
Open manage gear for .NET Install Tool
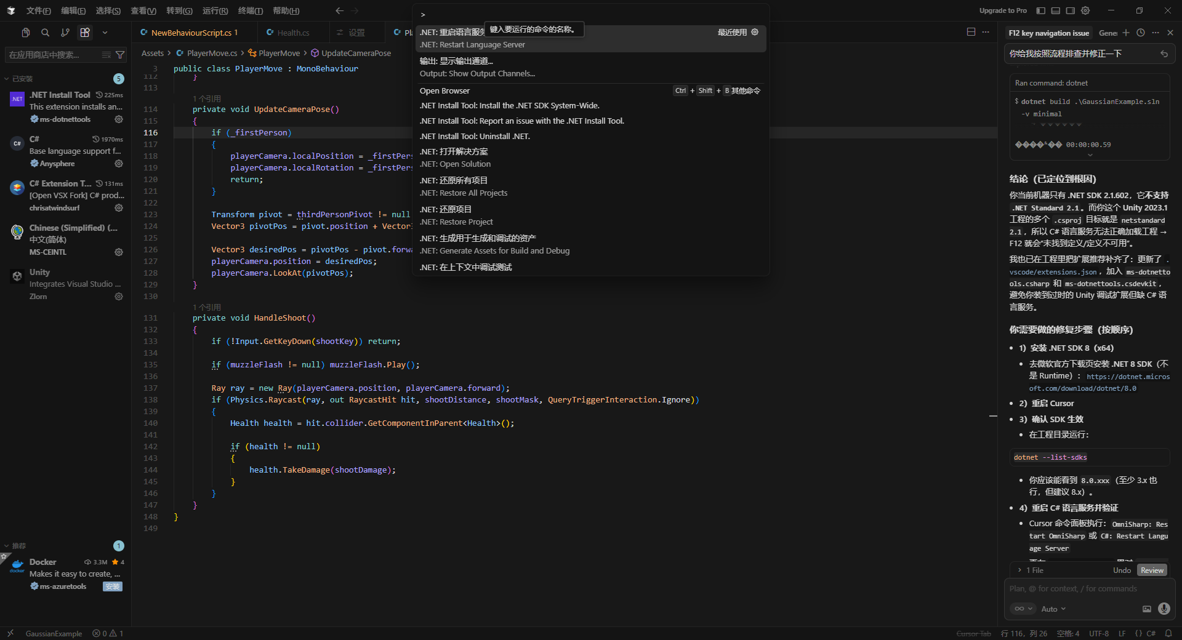[x=119, y=119]
